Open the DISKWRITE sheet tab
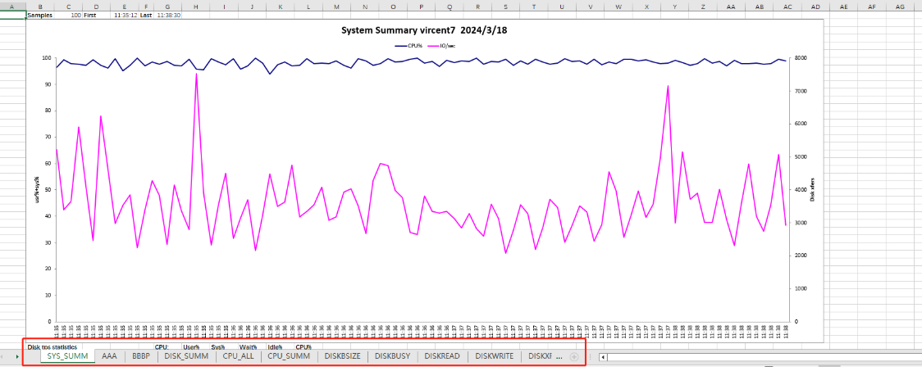Screen dimensions: 922x371 click(x=495, y=356)
